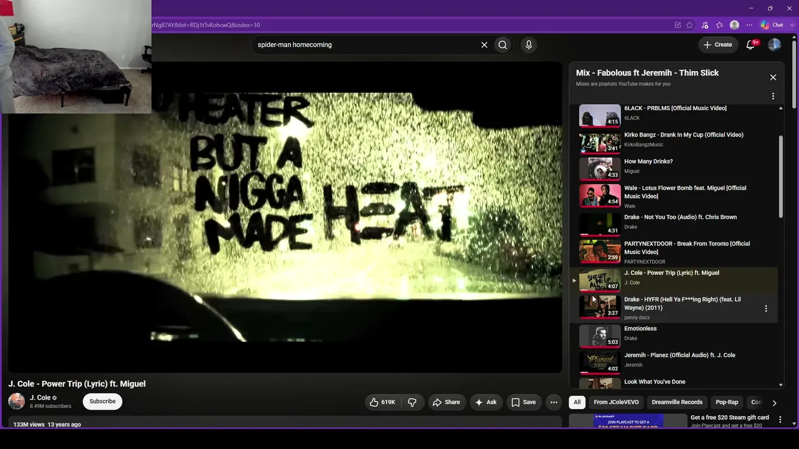Viewport: 799px width, 449px height.
Task: Clear the search box with the X
Action: (x=484, y=45)
